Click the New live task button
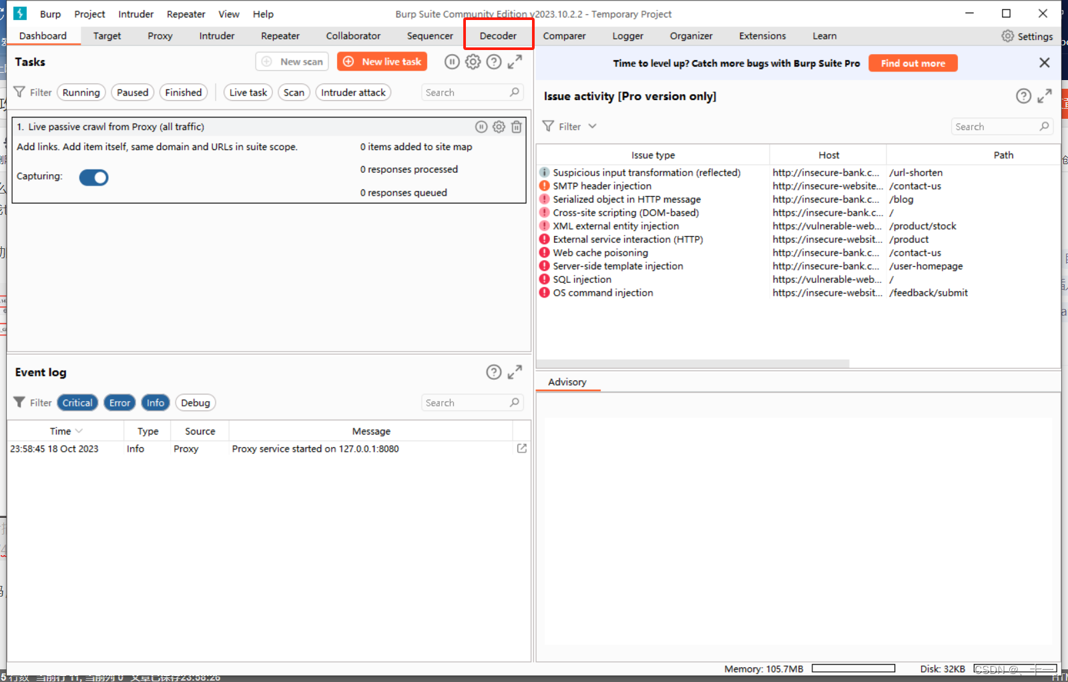The height and width of the screenshot is (682, 1068). (x=382, y=61)
